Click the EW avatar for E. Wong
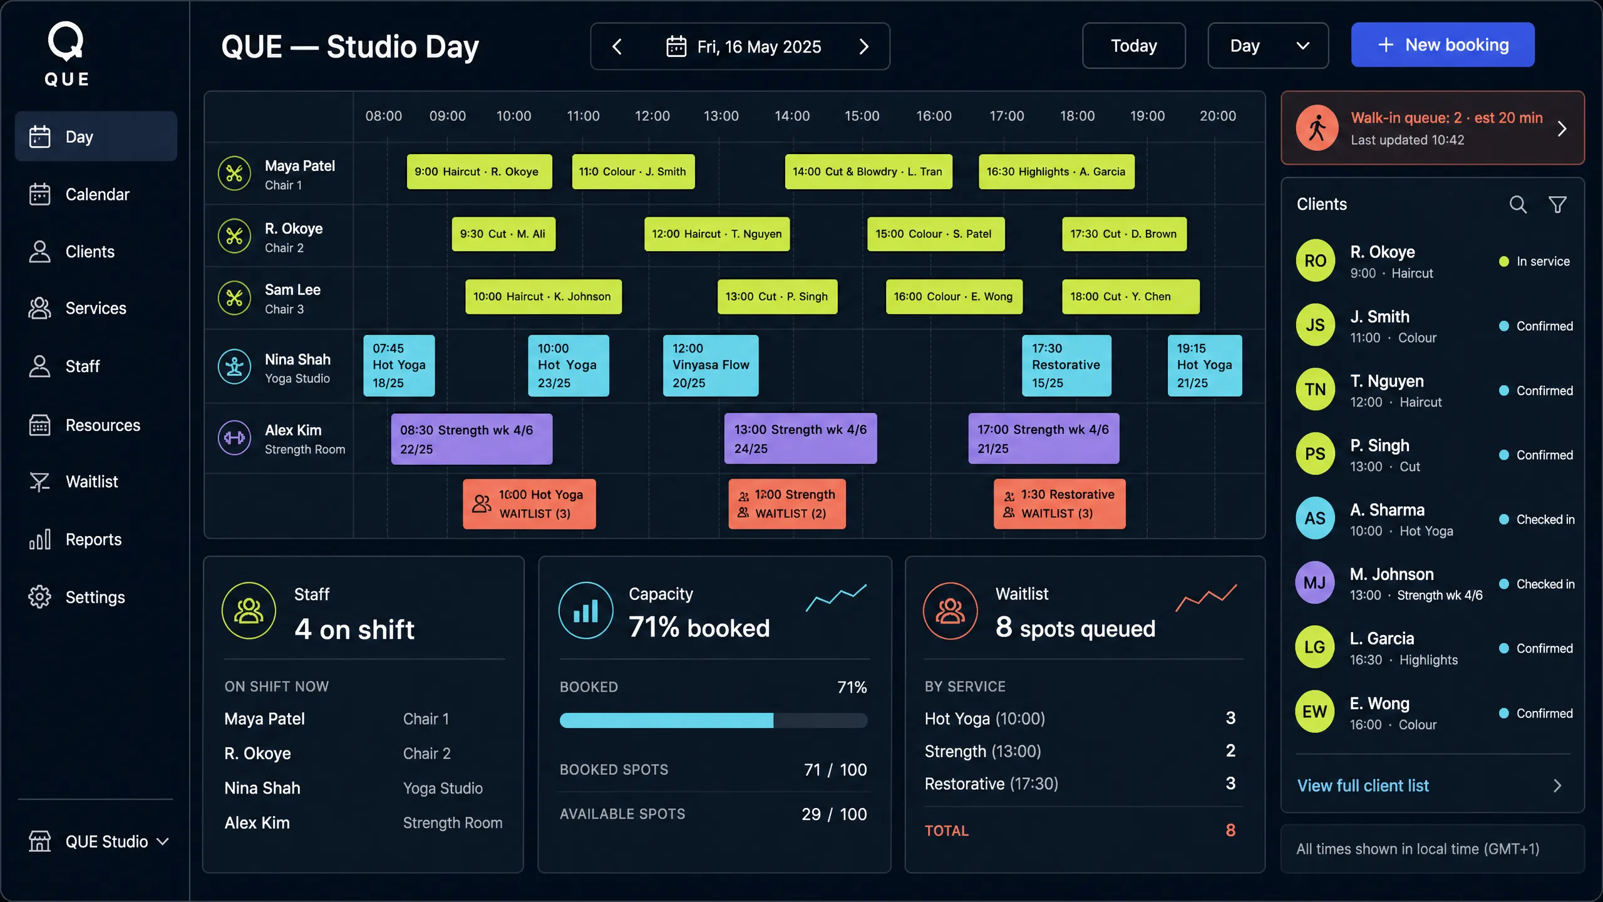This screenshot has width=1603, height=902. tap(1315, 712)
